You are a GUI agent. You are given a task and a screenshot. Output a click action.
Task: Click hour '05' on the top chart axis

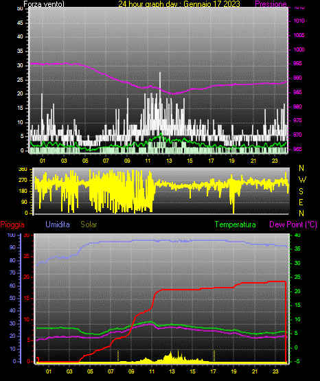tap(85, 161)
